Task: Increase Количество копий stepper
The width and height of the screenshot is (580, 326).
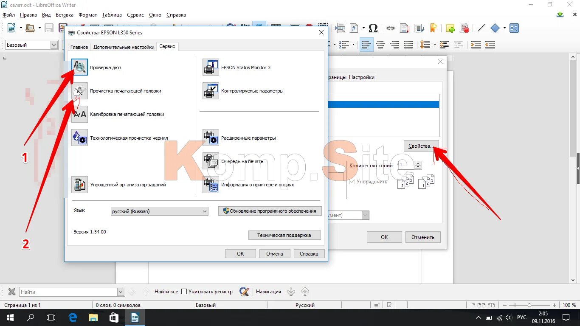Action: click(x=418, y=163)
